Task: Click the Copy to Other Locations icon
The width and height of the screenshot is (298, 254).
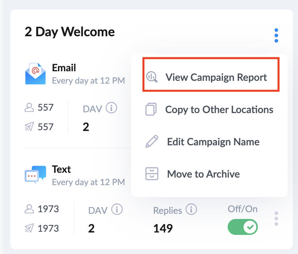Action: click(x=151, y=109)
